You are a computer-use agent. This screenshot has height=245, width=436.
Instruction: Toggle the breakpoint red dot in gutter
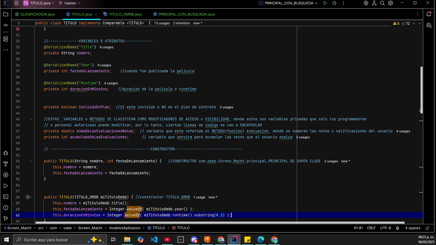coord(18,29)
